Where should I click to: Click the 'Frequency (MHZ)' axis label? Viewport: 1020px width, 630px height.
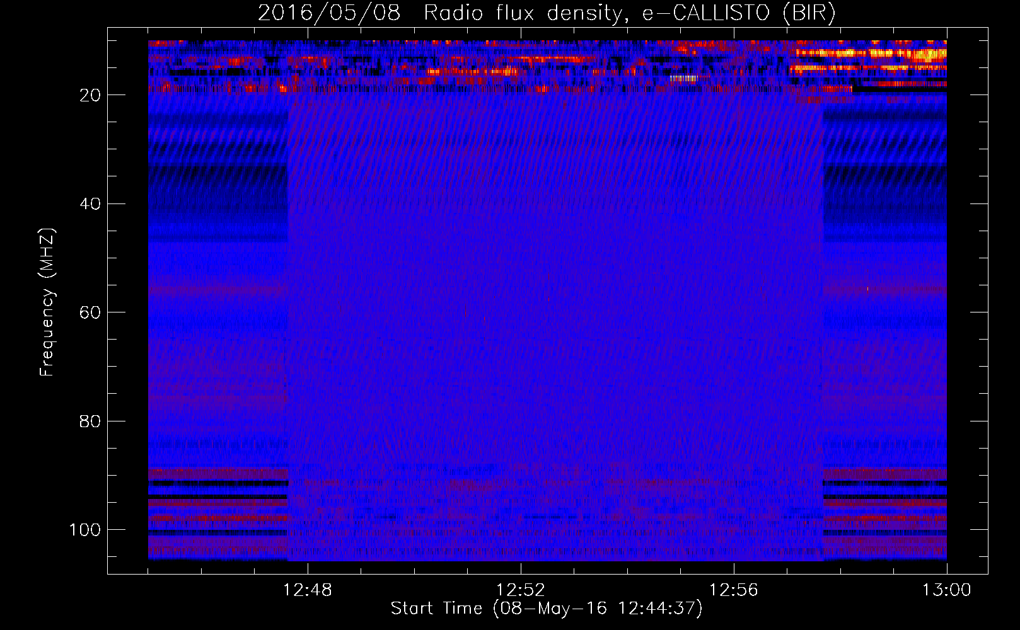47,302
